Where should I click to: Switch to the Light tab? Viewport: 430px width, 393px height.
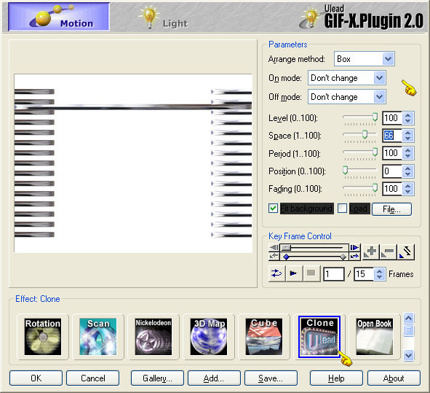pos(163,17)
